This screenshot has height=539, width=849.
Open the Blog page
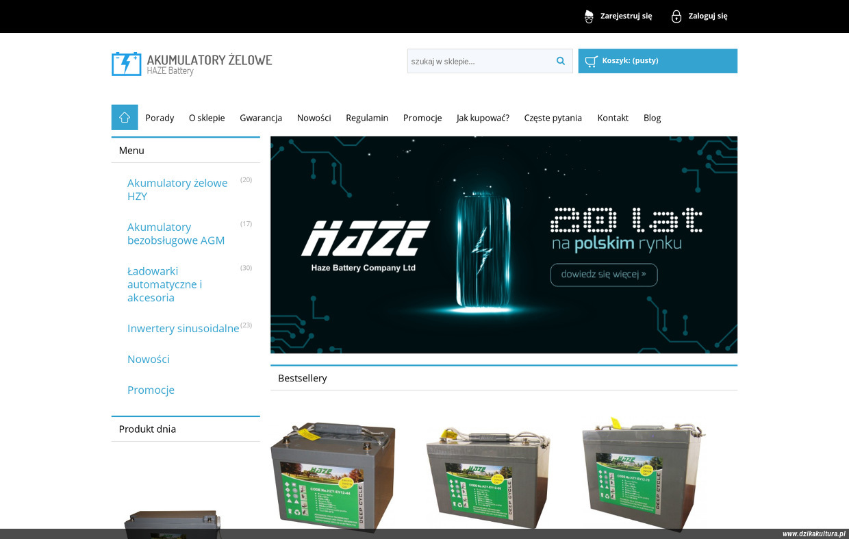click(x=652, y=118)
